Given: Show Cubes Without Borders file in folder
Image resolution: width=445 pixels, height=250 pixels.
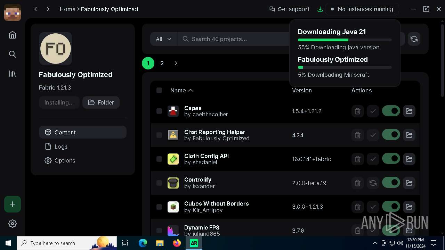Looking at the screenshot, I should tap(409, 207).
